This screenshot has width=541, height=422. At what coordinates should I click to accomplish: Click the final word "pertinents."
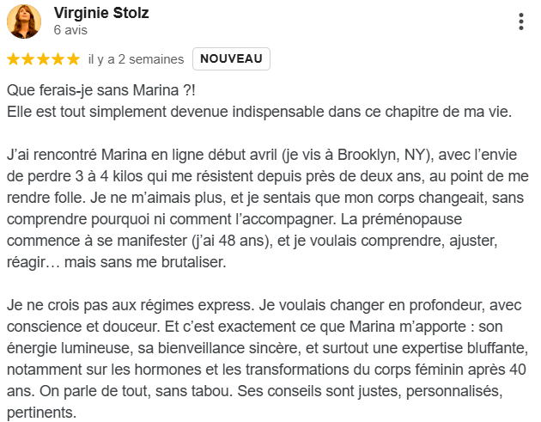pyautogui.click(x=42, y=412)
